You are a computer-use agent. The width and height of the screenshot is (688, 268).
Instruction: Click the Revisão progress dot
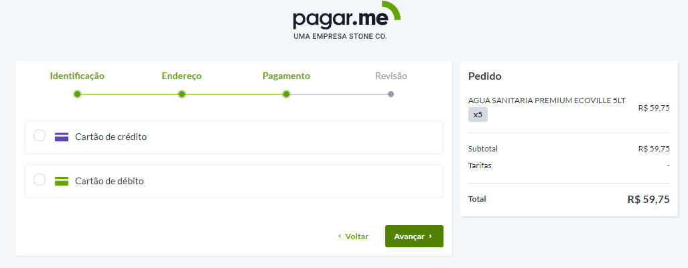(391, 94)
